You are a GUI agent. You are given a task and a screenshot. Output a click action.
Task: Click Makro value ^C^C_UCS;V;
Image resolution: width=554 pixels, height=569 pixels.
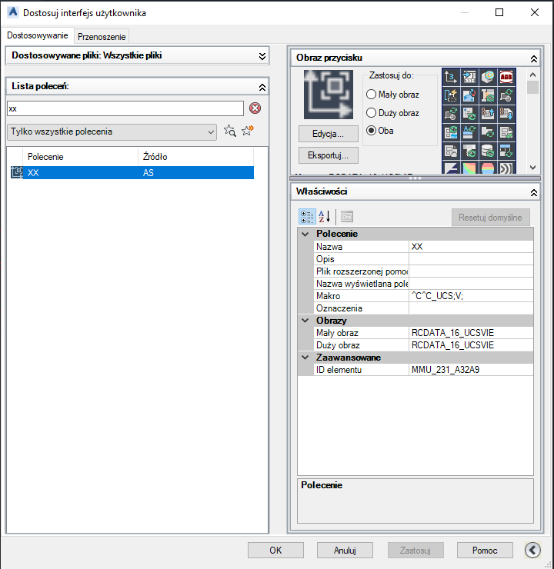click(x=471, y=296)
